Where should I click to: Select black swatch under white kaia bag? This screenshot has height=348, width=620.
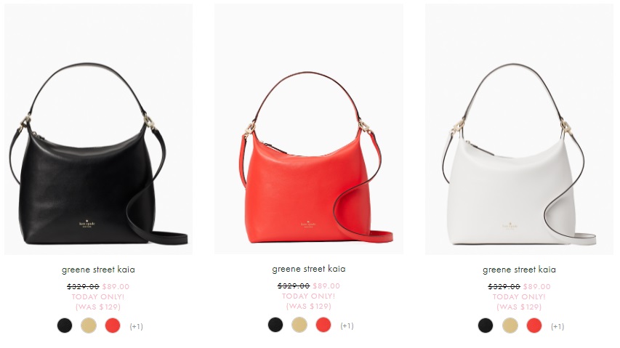click(486, 325)
